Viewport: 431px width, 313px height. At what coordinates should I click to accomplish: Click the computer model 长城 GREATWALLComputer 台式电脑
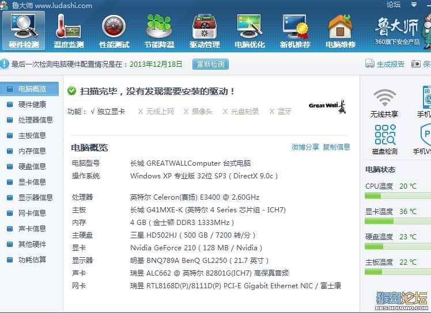[191, 163]
